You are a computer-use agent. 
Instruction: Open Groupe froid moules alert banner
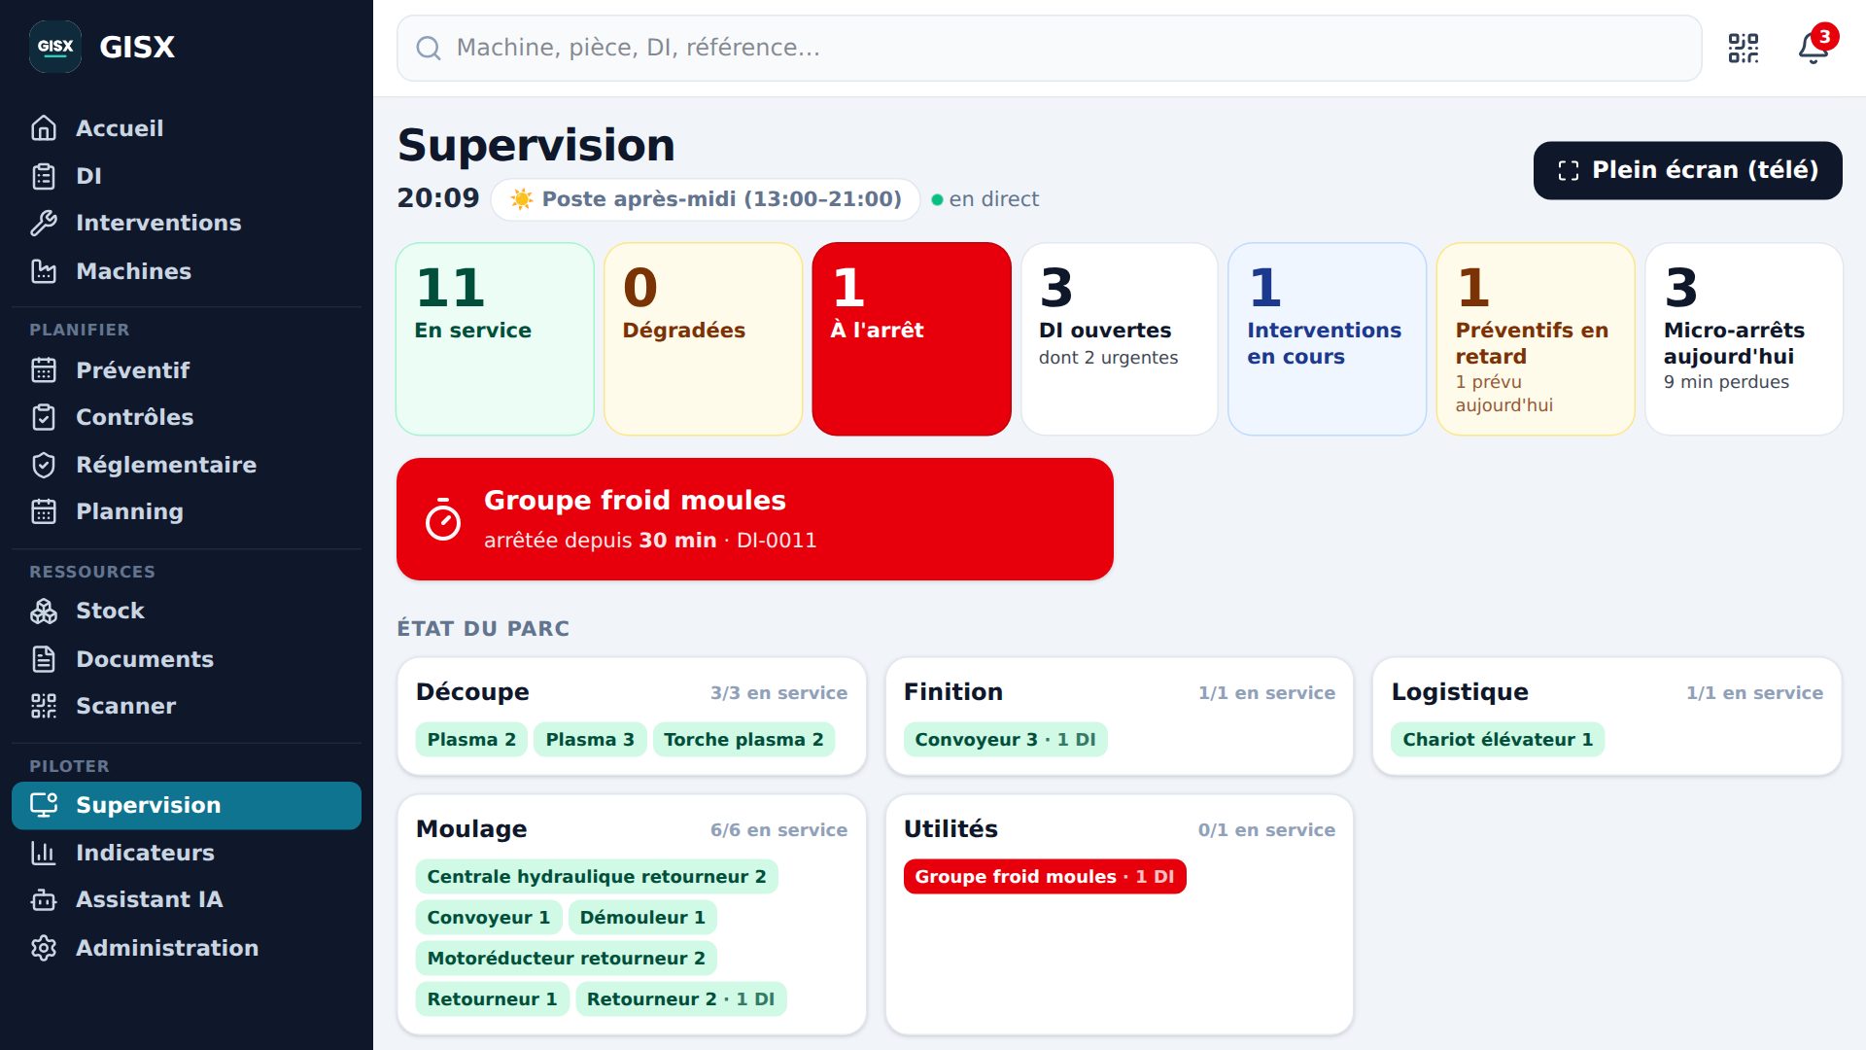pyautogui.click(x=755, y=519)
